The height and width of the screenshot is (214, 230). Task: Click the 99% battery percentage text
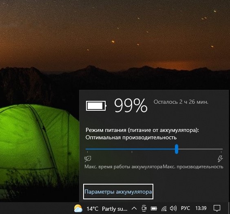(130, 105)
